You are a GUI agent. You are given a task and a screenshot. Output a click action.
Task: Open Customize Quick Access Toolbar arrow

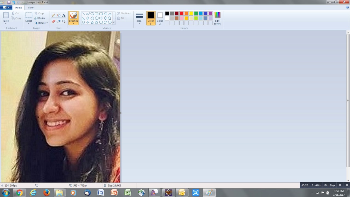[23, 2]
